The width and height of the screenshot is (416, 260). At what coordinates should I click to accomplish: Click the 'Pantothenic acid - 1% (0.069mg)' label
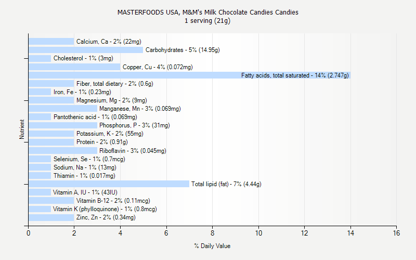click(95, 117)
